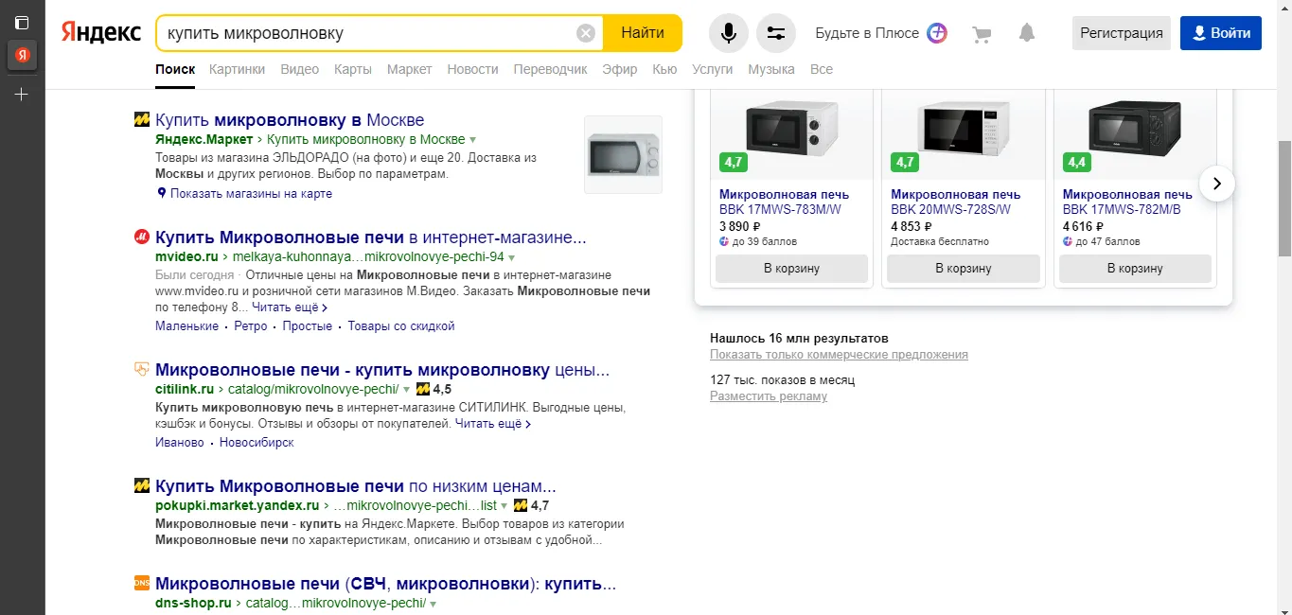Open Показать магазины на карте link
Image resolution: width=1292 pixels, height=615 pixels.
pos(251,193)
